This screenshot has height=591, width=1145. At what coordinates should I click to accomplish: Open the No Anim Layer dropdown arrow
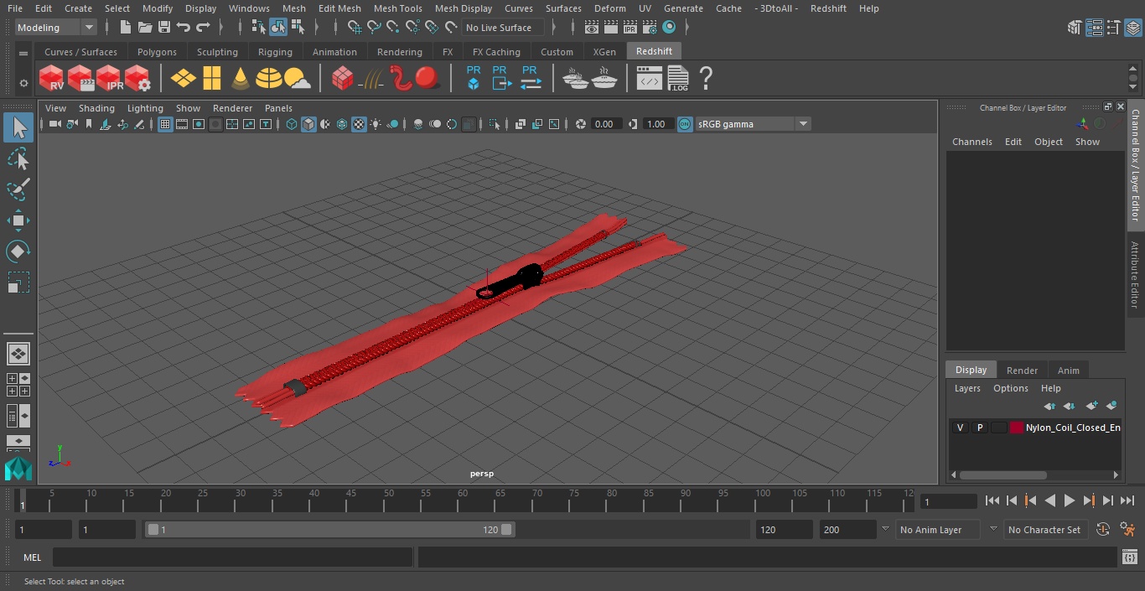[885, 529]
